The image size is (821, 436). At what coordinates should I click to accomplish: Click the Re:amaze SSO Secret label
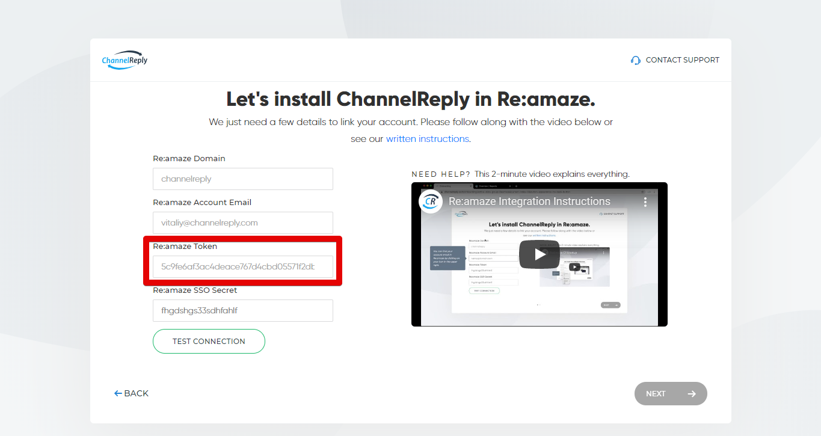click(195, 290)
